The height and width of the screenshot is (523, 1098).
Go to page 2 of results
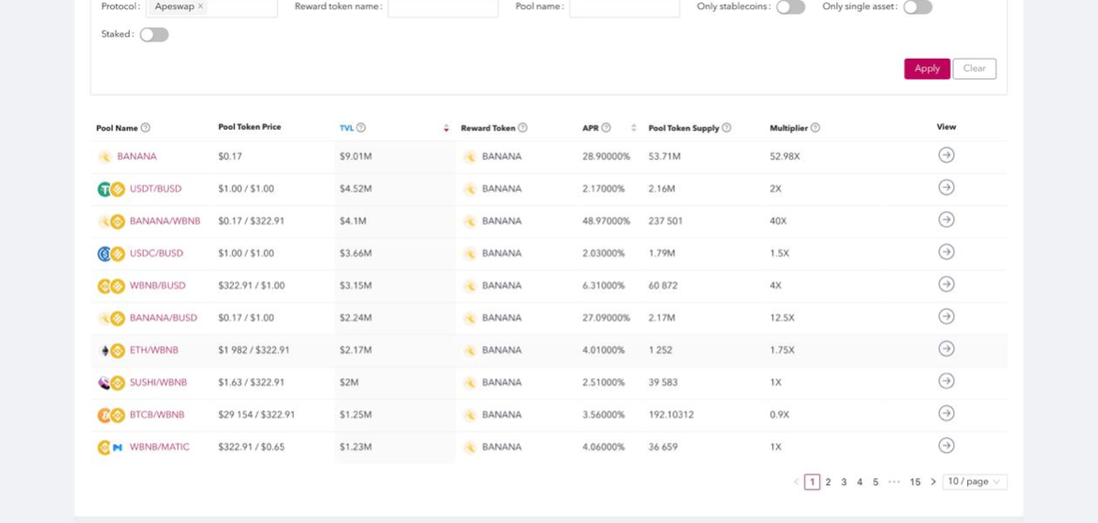pos(828,482)
